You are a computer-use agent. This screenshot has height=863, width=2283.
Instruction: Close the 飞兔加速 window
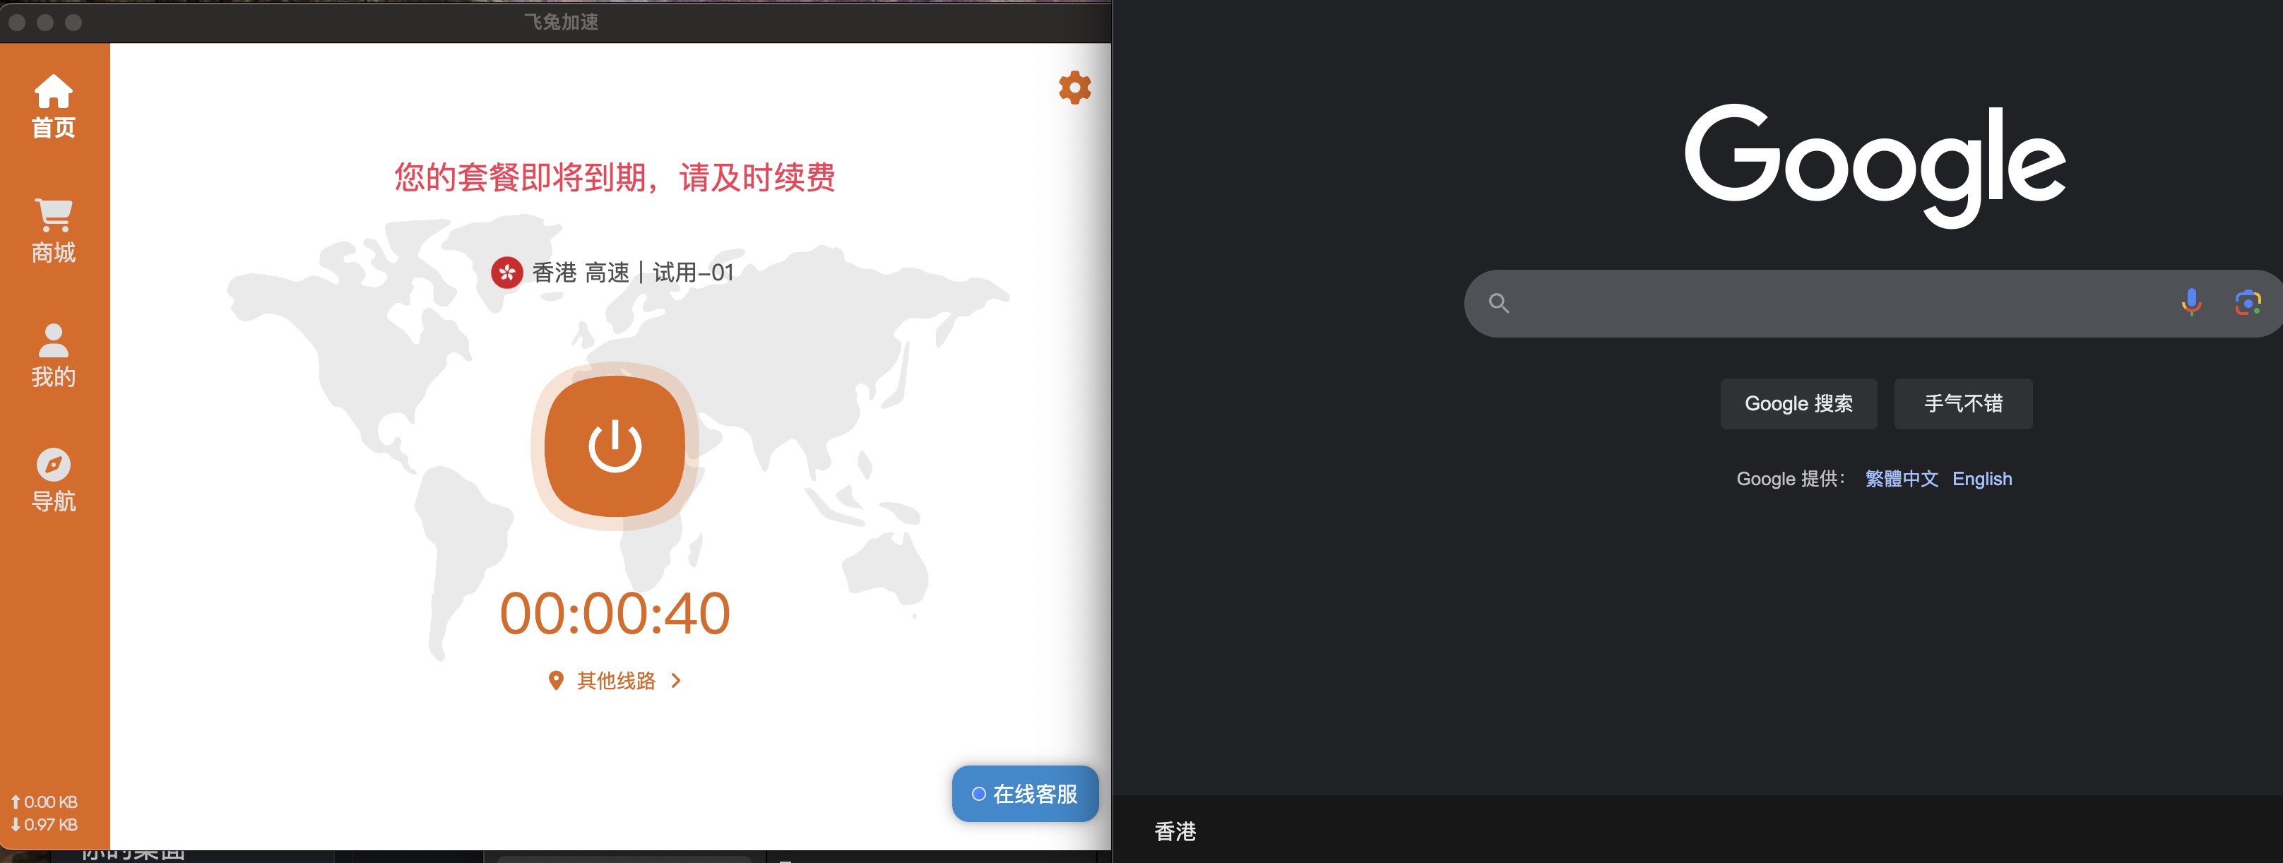17,22
